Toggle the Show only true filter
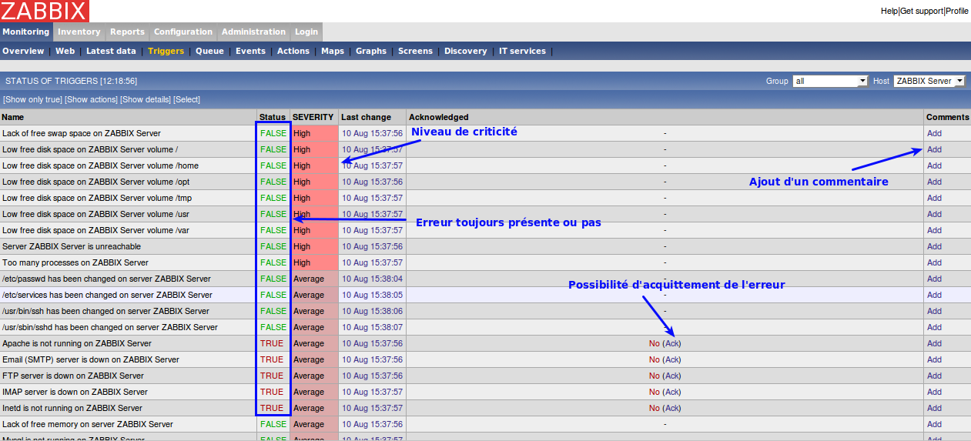The width and height of the screenshot is (971, 441). click(32, 99)
